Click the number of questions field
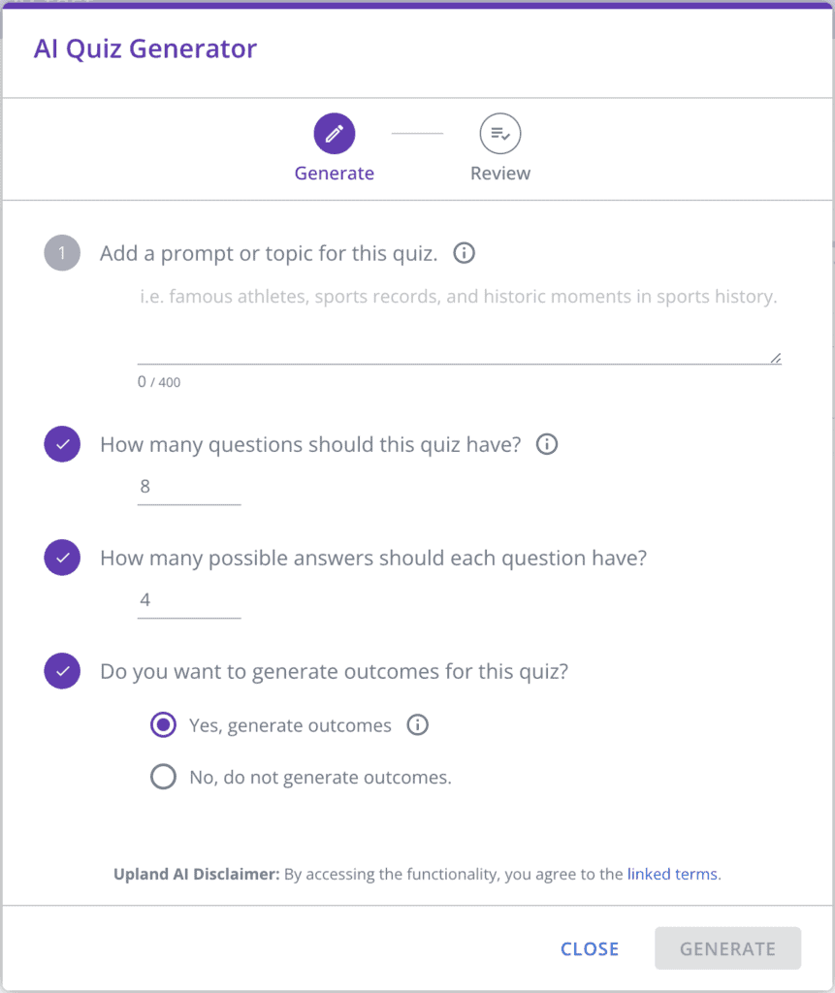This screenshot has width=835, height=993. pyautogui.click(x=189, y=487)
